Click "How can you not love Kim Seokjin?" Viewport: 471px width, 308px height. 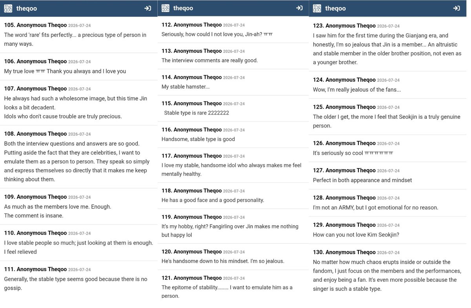[356, 235]
